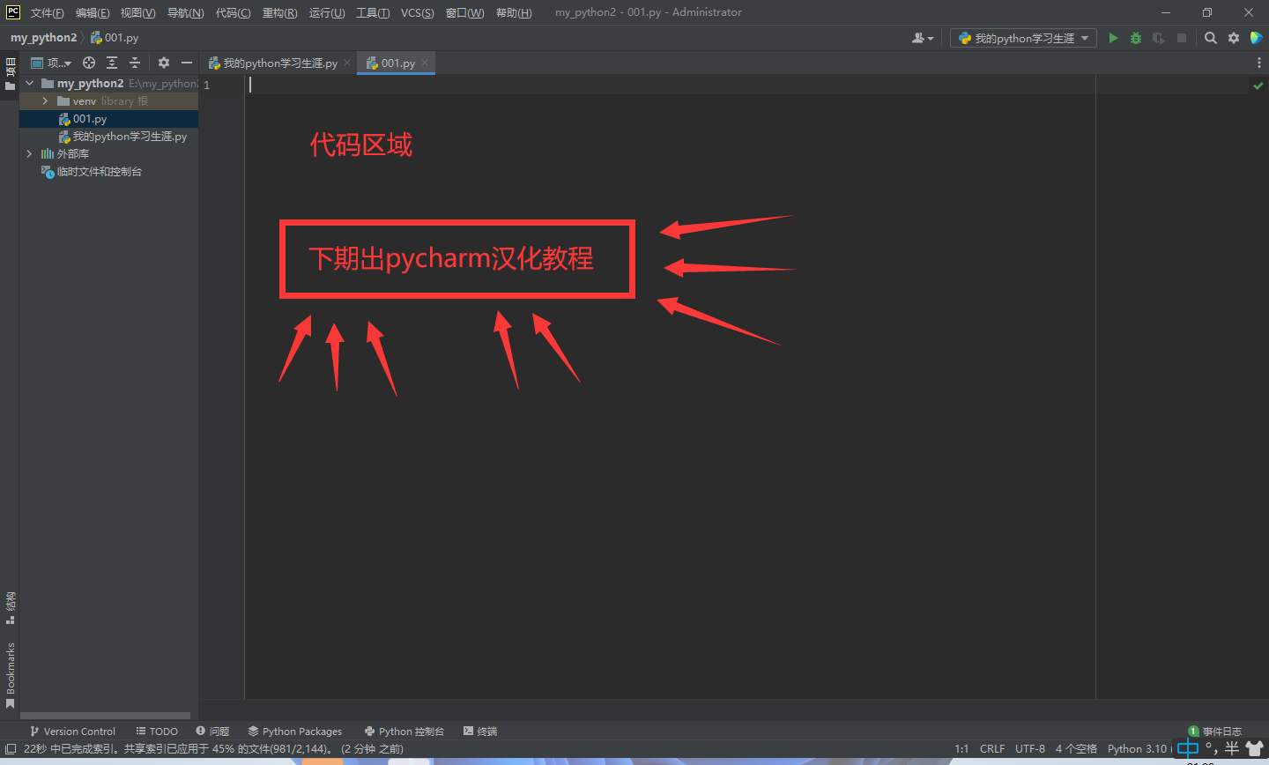Close the 001.py editor tab
1269x765 pixels.
425,63
